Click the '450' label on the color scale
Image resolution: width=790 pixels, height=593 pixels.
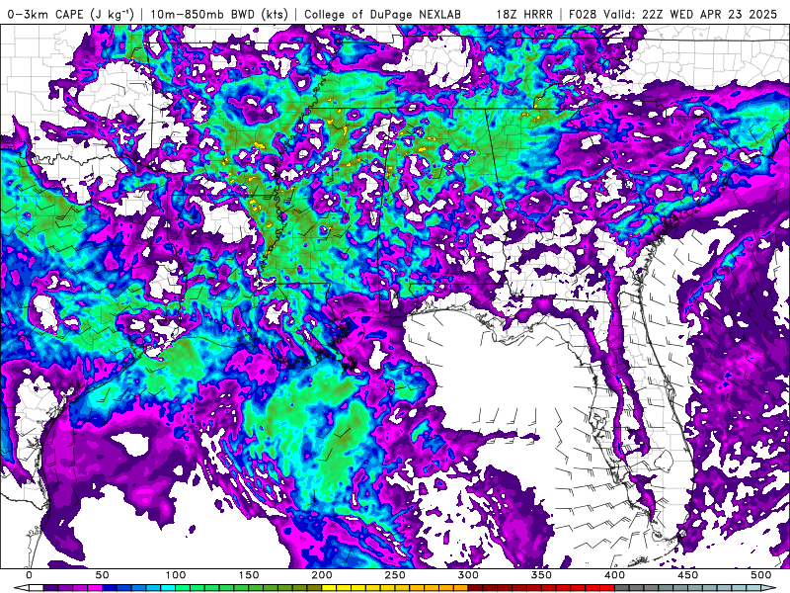click(x=687, y=575)
